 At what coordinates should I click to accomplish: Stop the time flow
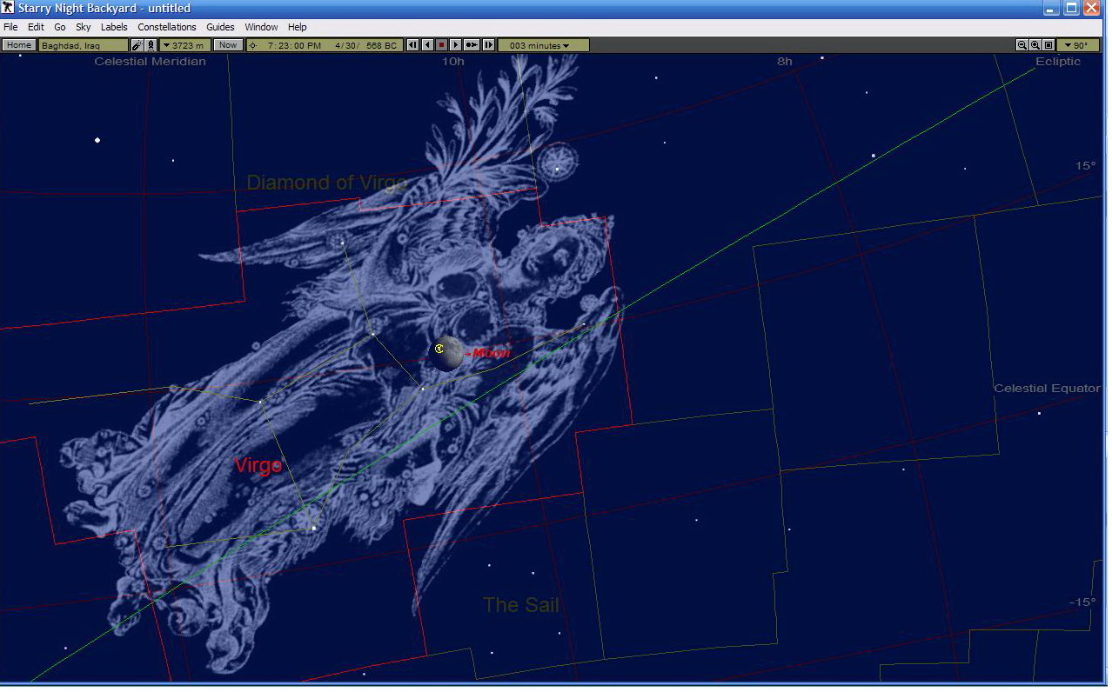[x=441, y=45]
